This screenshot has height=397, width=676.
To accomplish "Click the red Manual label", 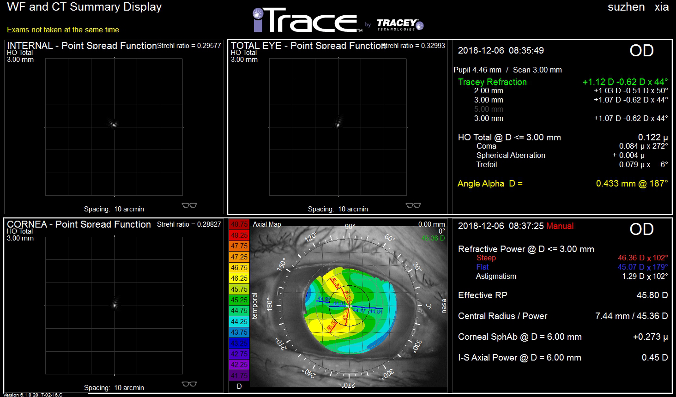I will 560,226.
